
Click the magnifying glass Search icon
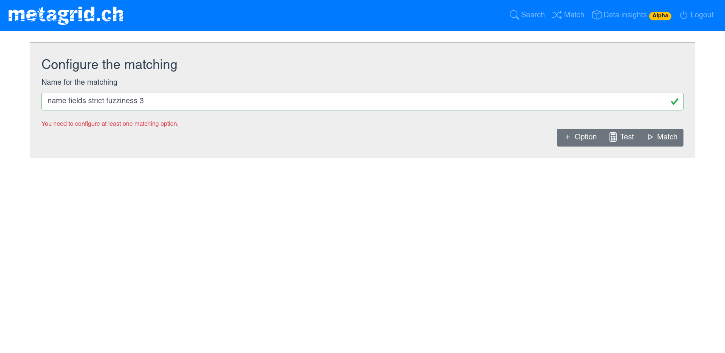pos(514,15)
